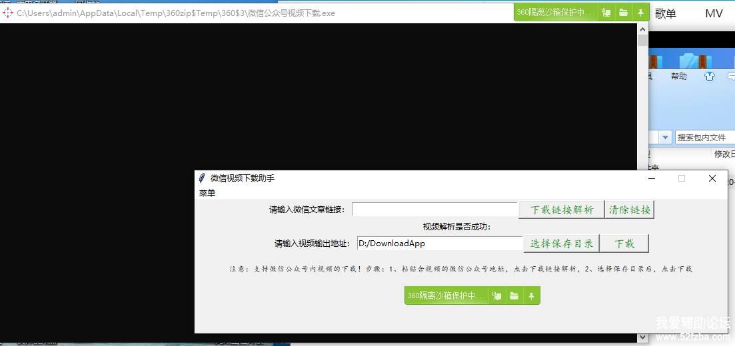Click the 请输入视频输出地址 label
Screen dimensions: 735x346
click(312, 244)
